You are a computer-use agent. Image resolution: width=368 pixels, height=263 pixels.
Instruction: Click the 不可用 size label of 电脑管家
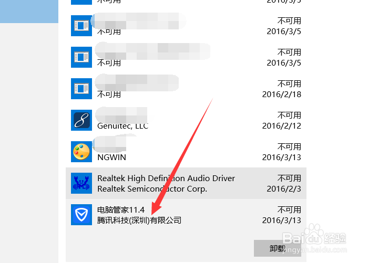point(289,210)
